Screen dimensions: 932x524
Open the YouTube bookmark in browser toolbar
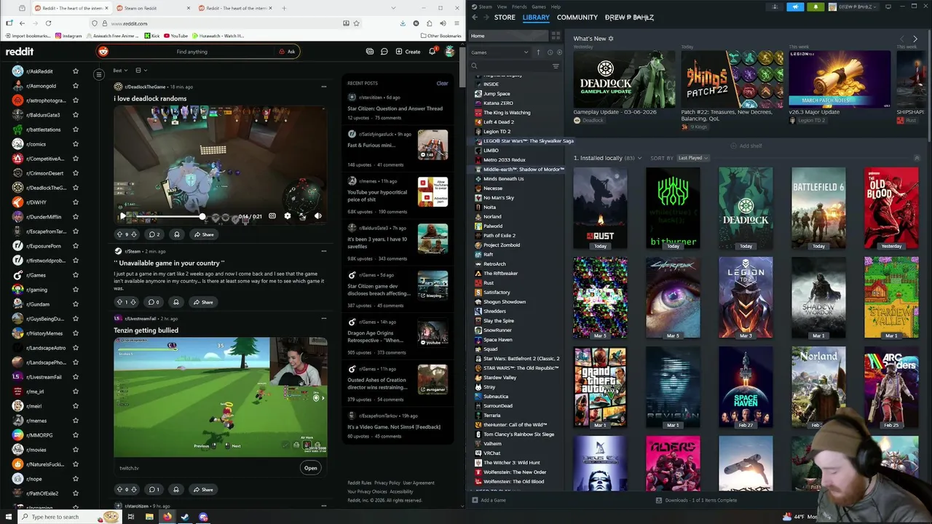(175, 36)
